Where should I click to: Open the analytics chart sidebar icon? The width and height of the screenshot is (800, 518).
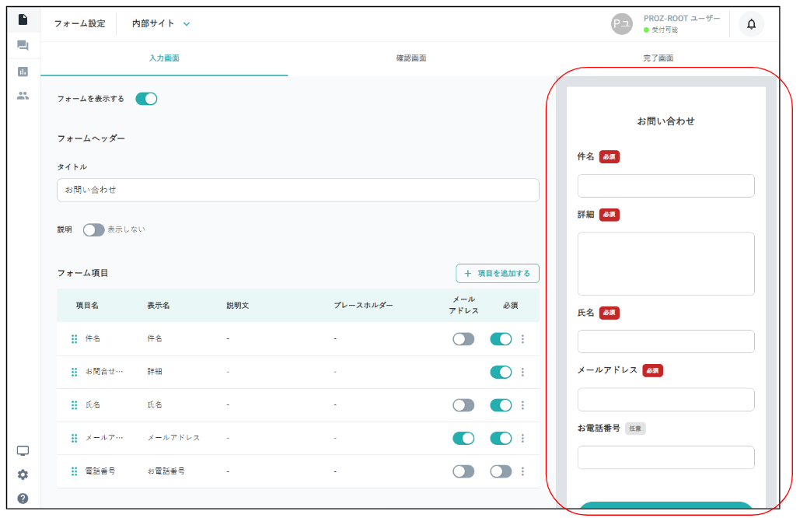[x=23, y=72]
